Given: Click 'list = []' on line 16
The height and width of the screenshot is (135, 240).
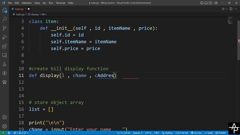Looking at the screenshot, I should click(x=41, y=109).
